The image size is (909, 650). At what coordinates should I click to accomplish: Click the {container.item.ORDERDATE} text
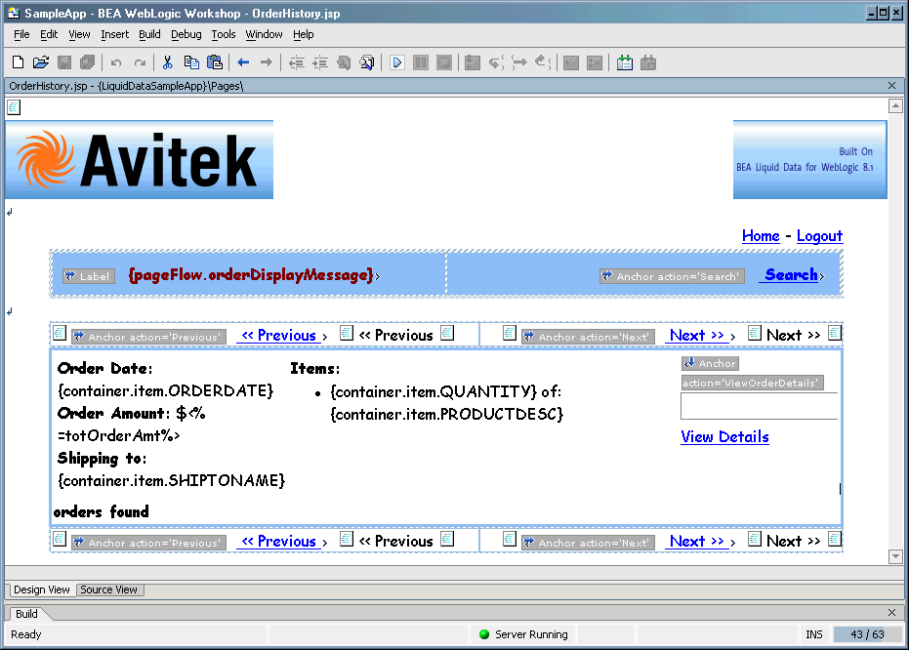(165, 391)
